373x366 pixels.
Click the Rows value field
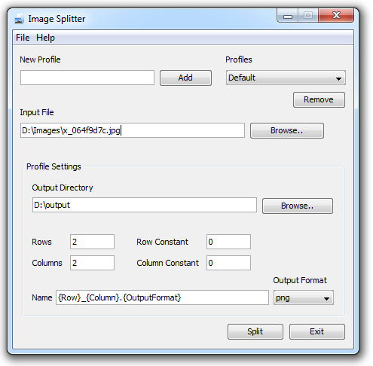pyautogui.click(x=92, y=242)
